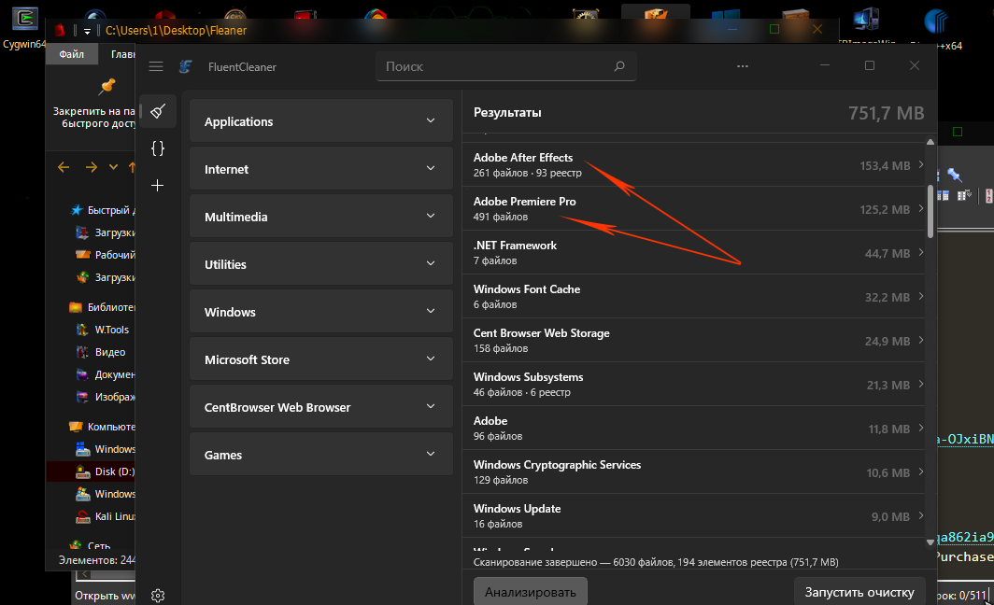994x605 pixels.
Task: Click the plus add sidebar icon
Action: [x=157, y=185]
